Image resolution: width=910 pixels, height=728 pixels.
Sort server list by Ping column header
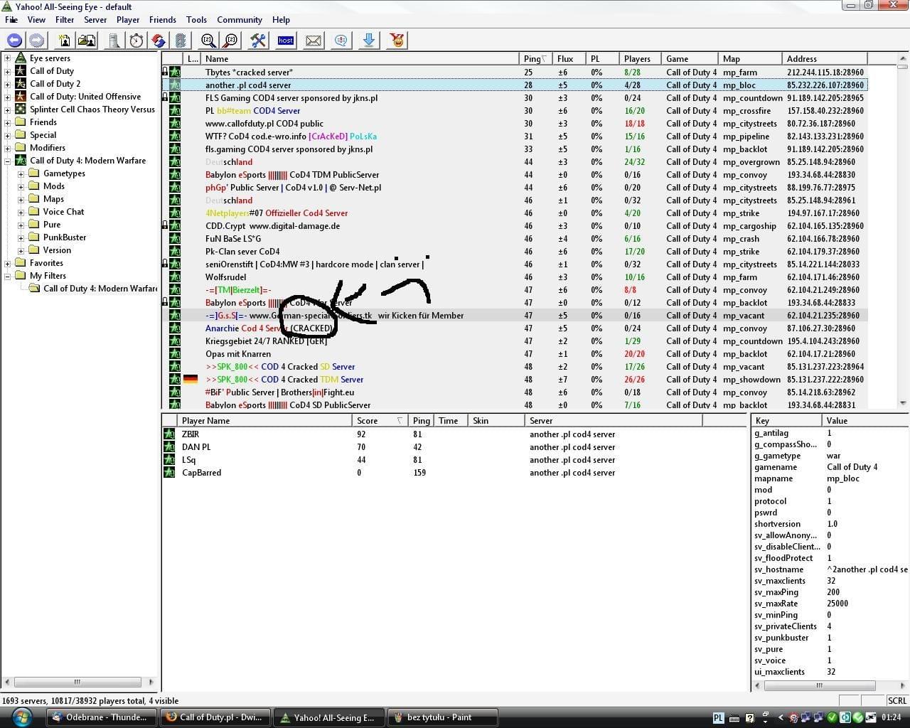pyautogui.click(x=536, y=59)
